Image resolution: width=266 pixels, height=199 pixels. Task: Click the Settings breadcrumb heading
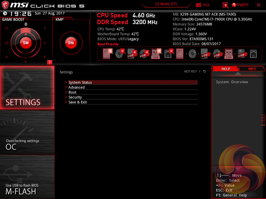(66, 72)
